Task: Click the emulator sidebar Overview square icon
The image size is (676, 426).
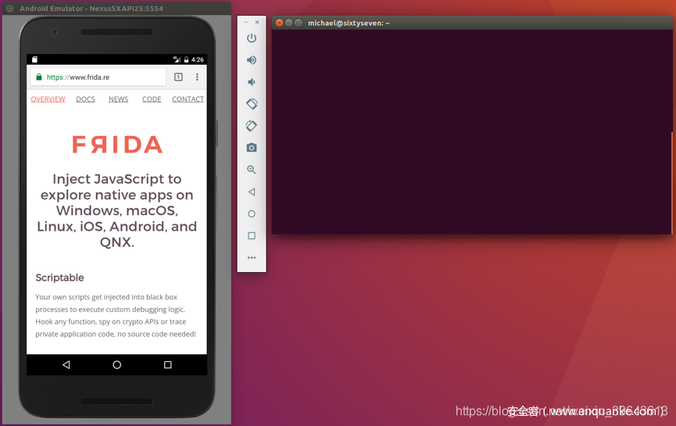Action: coord(252,236)
